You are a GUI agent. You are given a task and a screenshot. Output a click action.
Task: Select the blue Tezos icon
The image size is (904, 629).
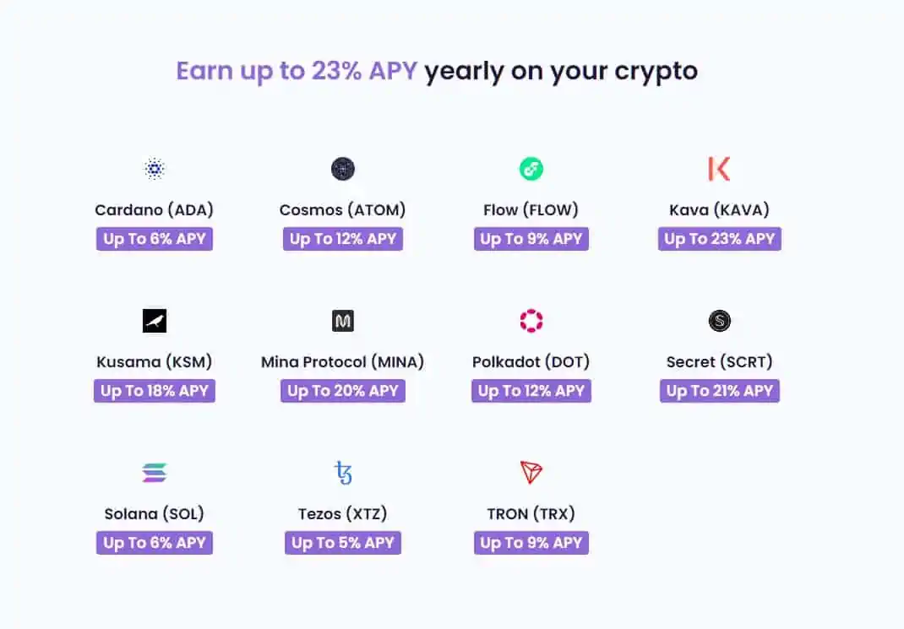(x=343, y=473)
